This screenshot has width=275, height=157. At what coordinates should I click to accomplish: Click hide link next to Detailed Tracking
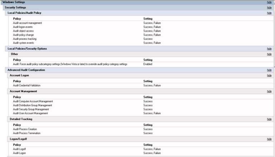pyautogui.click(x=269, y=119)
